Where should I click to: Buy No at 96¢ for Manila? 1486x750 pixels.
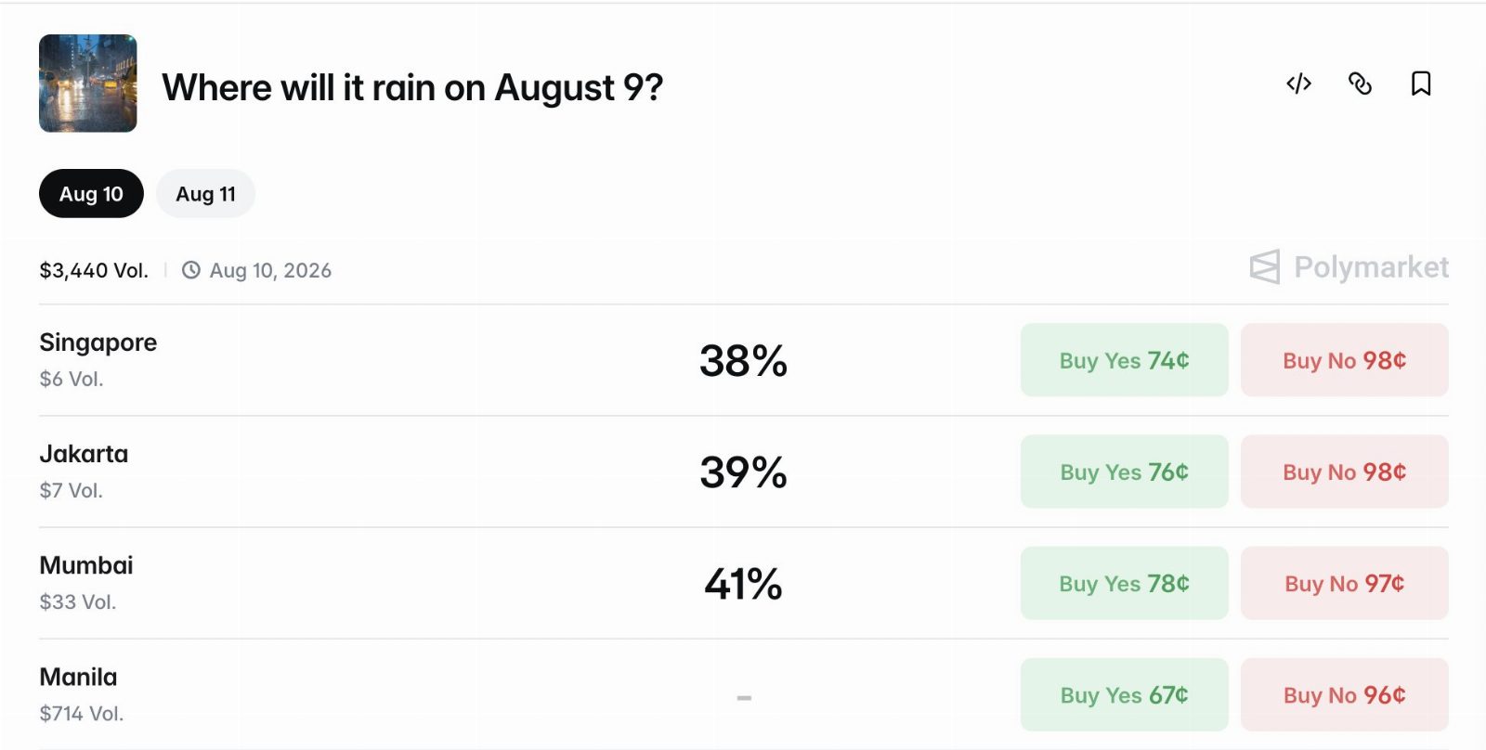(x=1344, y=694)
